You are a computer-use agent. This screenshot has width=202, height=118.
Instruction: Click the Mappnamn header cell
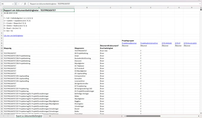point(87,48)
